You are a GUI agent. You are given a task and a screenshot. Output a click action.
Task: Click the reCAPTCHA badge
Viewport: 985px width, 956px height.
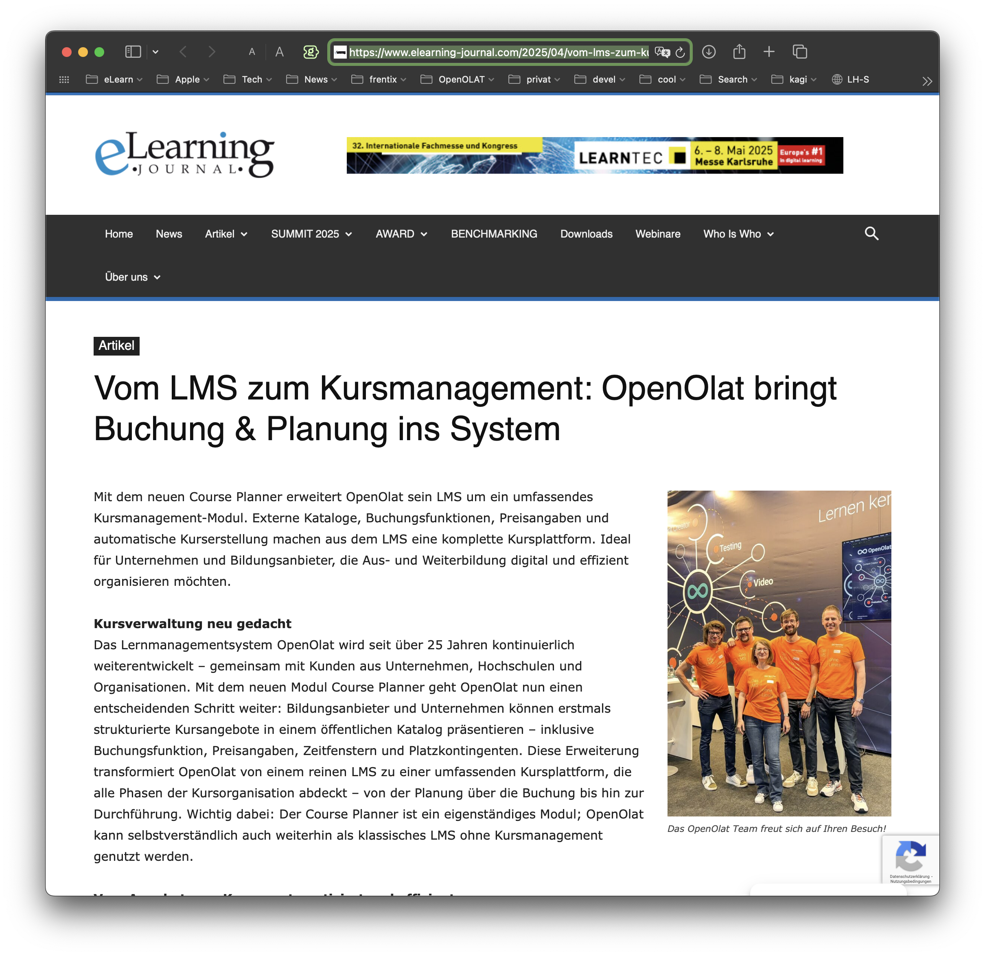pyautogui.click(x=911, y=860)
